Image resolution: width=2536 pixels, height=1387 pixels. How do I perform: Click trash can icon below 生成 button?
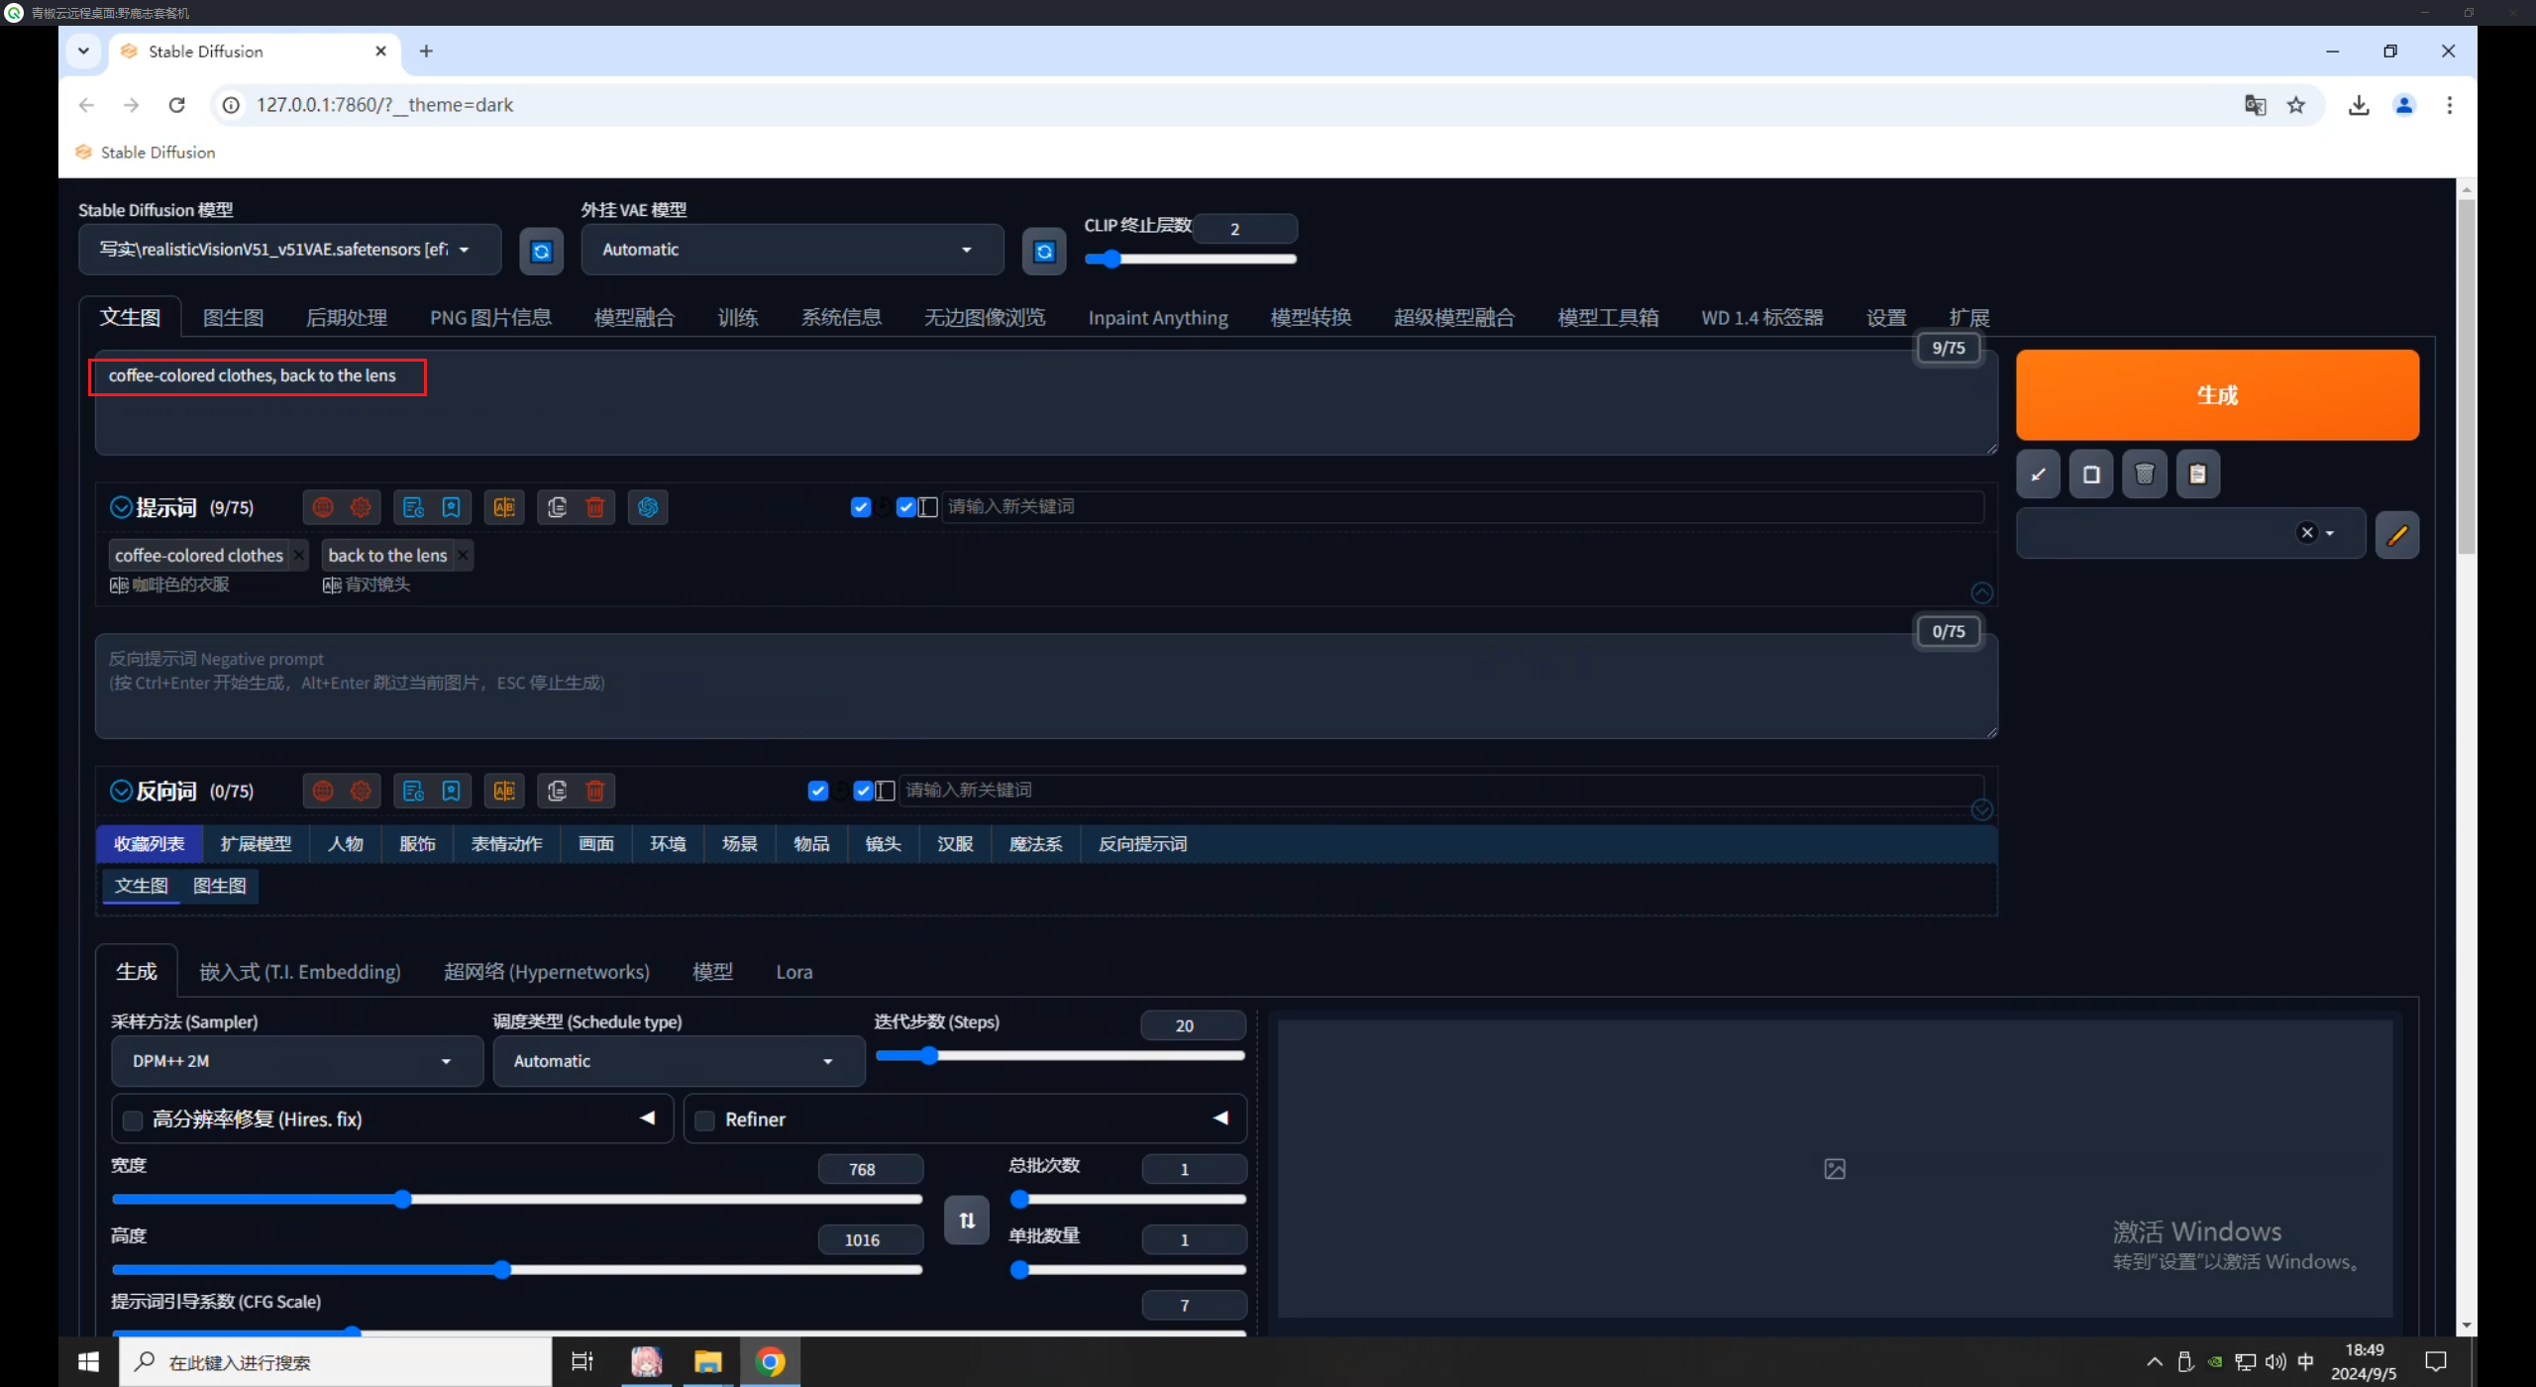[2145, 475]
